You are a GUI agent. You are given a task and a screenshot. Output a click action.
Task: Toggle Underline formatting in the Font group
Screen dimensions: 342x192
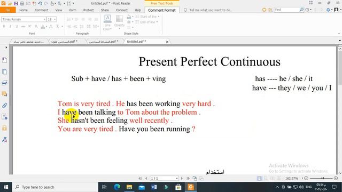pos(17,26)
